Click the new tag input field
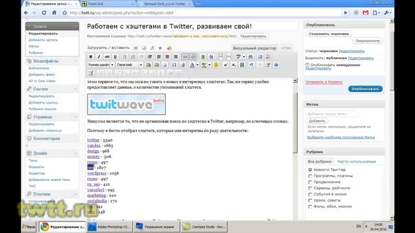This screenshot has height=233, width=415. [x=332, y=114]
